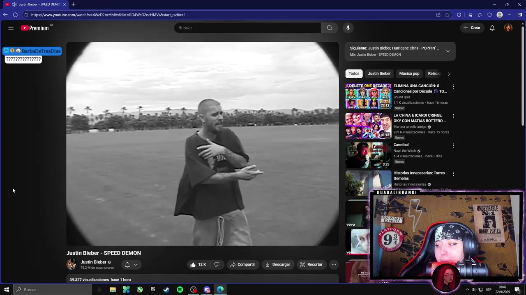The height and width of the screenshot is (295, 526).
Task: Expand the notification options chevron beside bell
Action: pos(135,265)
